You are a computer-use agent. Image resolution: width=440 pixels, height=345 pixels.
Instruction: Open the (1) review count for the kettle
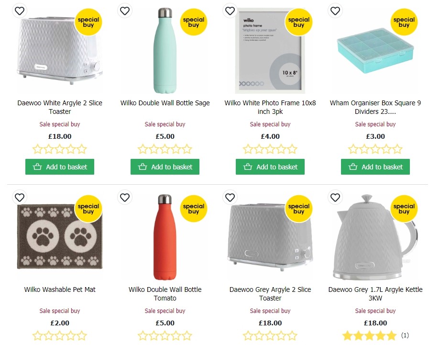tap(405, 335)
